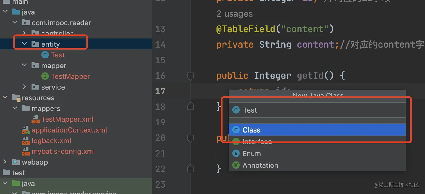
Task: Collapse the resources folder
Action: tap(5, 97)
